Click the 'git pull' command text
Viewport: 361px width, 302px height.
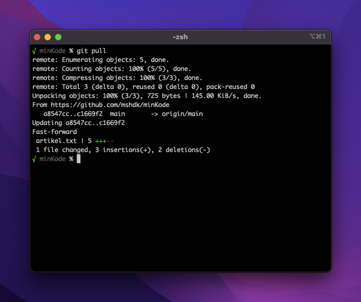[x=91, y=51]
